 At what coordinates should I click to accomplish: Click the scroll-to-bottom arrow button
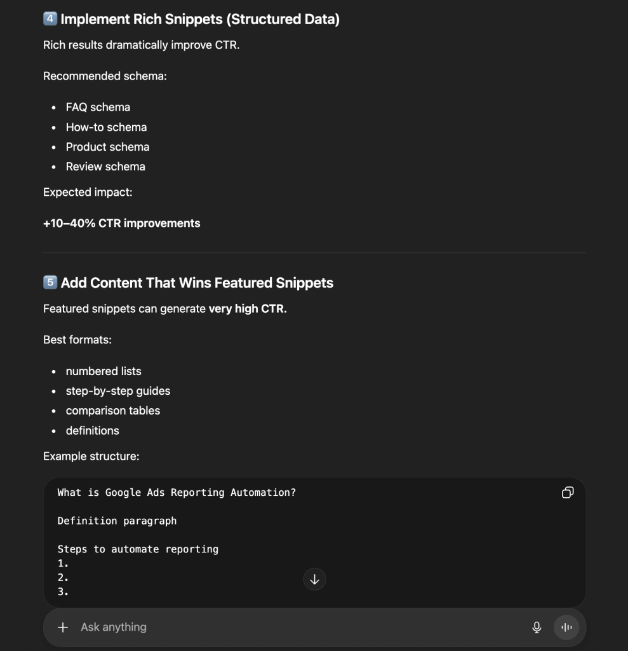pyautogui.click(x=314, y=579)
